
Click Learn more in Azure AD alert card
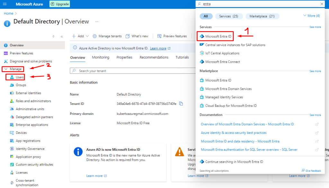pyautogui.click(x=96, y=176)
